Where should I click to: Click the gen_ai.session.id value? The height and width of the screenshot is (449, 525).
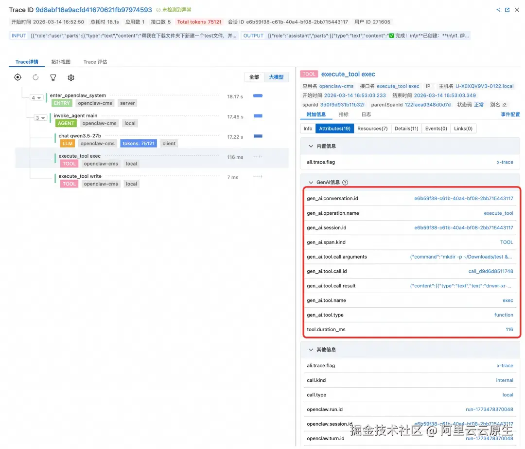(x=463, y=228)
